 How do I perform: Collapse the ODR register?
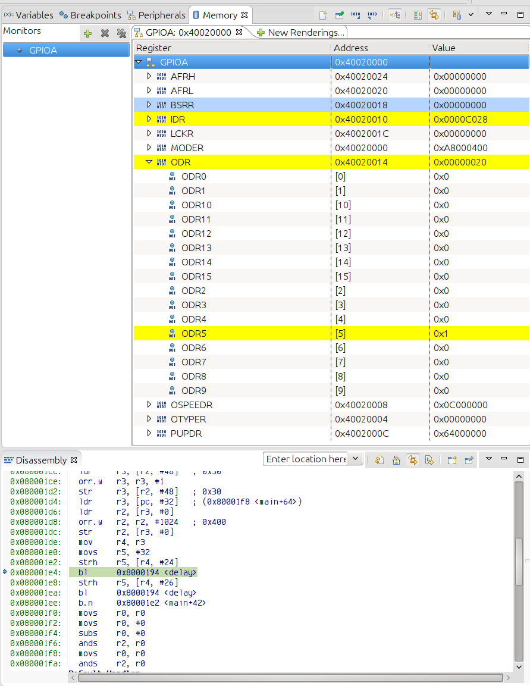coord(149,162)
